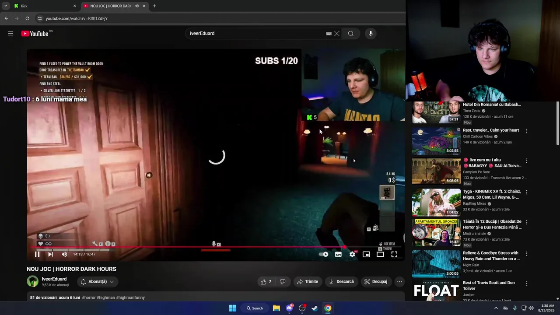Open options for Relieve & Goodbye Stress video
The width and height of the screenshot is (560, 315).
527,254
